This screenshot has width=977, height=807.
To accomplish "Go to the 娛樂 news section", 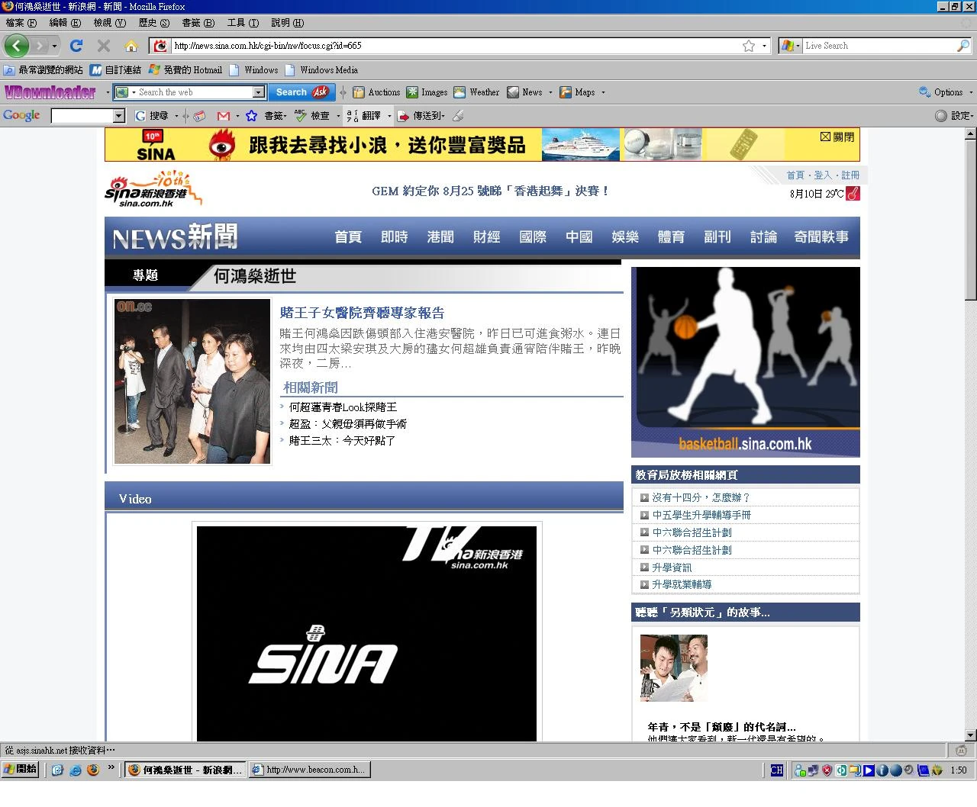I will pyautogui.click(x=625, y=237).
